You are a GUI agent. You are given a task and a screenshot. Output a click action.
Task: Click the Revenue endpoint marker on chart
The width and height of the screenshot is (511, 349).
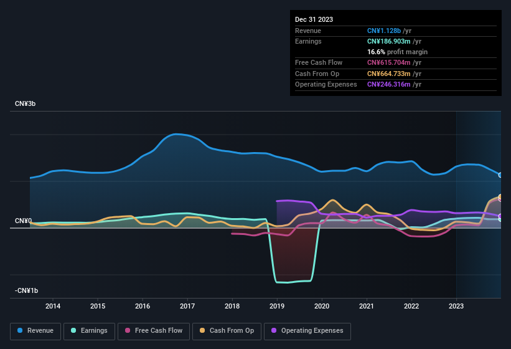coord(500,175)
